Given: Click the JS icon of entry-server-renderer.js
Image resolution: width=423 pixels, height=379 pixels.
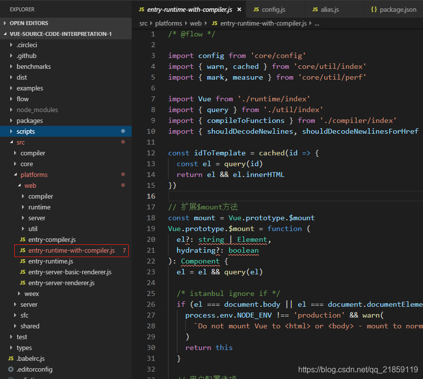Looking at the screenshot, I should [23, 283].
